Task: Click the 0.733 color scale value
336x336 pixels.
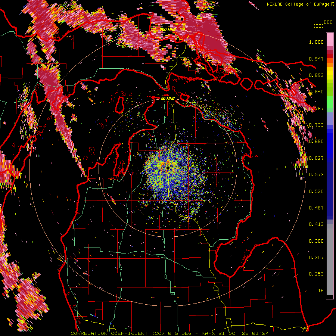Action: pyautogui.click(x=316, y=125)
